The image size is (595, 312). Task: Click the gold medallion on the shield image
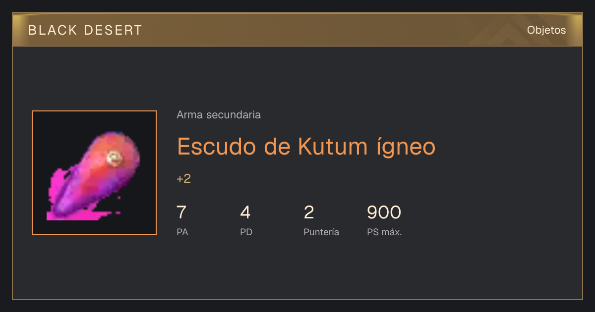(115, 157)
